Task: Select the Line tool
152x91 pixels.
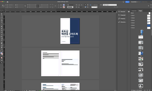Action: 2,24
